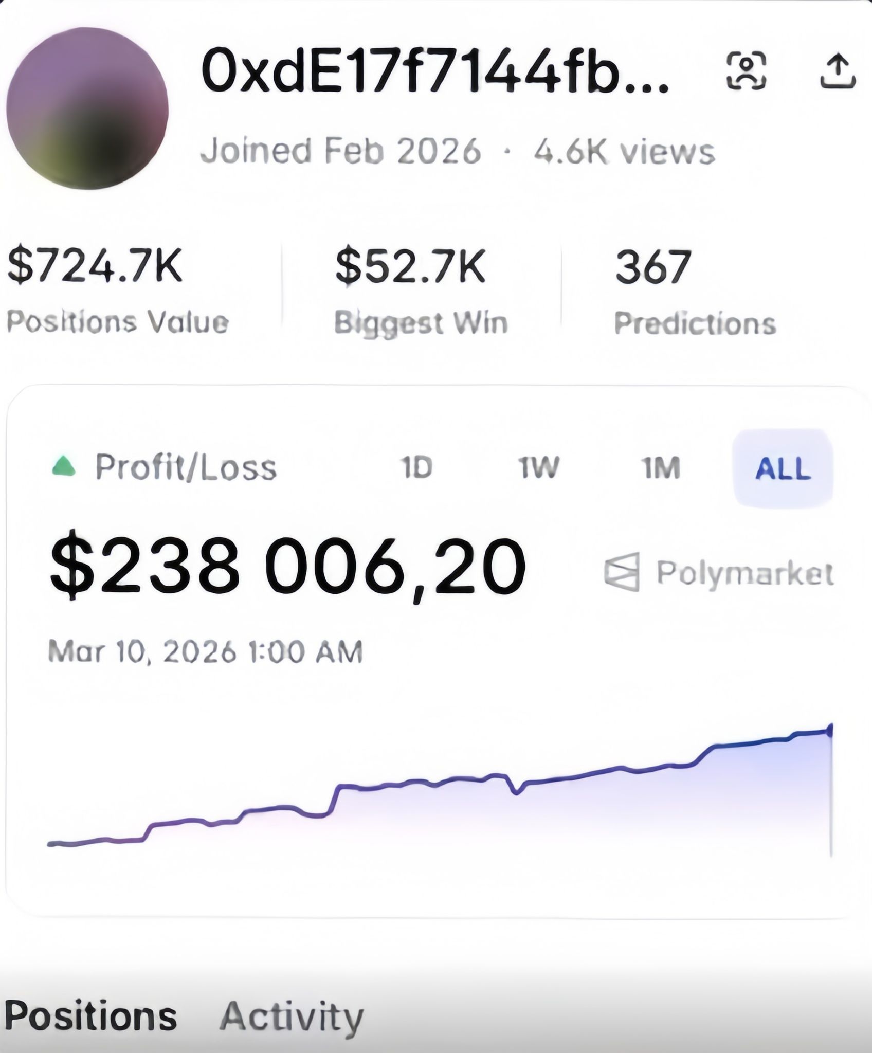Switch to the Activity tab
Screen dimensions: 872x1053
point(292,1017)
